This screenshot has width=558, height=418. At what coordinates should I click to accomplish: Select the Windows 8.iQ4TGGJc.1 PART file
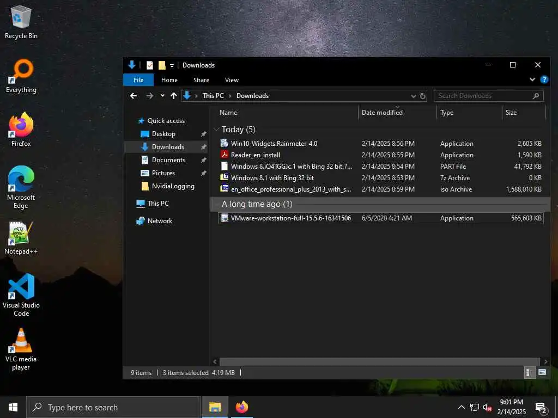(380, 167)
